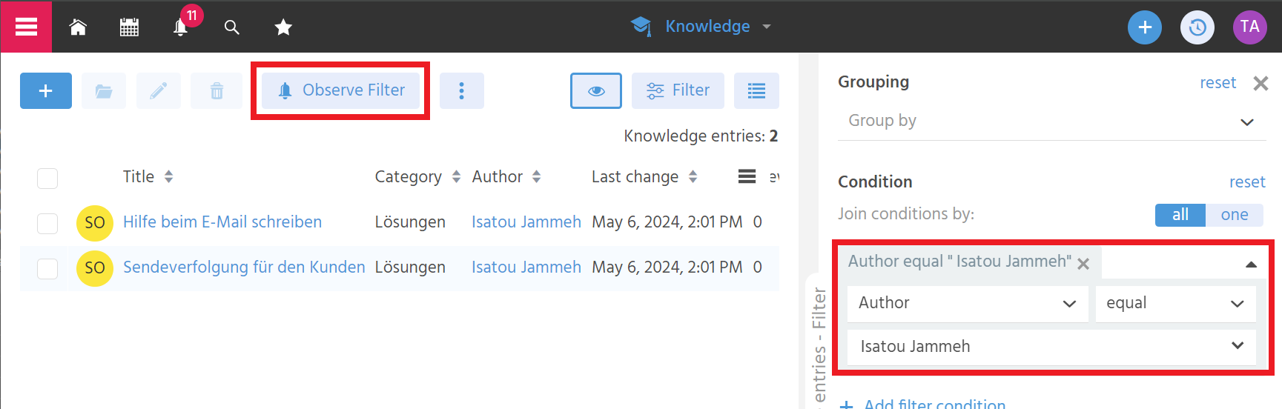Open the calendar icon in top bar
The height and width of the screenshot is (409, 1282).
129,27
